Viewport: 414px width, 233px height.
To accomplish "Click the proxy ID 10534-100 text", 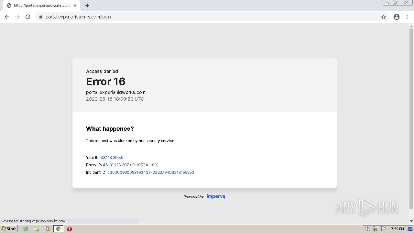I will coord(144,165).
